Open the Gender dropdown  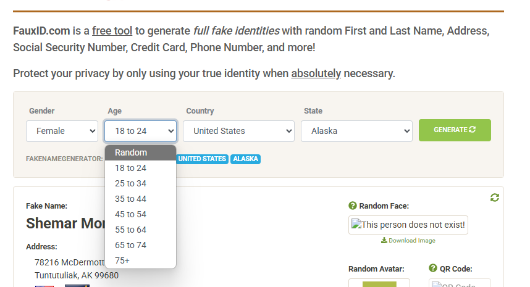(62, 131)
